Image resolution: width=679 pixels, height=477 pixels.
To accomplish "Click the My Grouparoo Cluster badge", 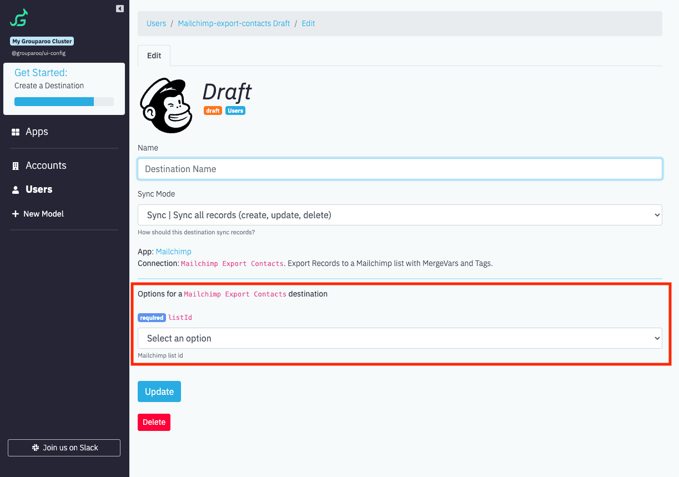I will coord(42,41).
